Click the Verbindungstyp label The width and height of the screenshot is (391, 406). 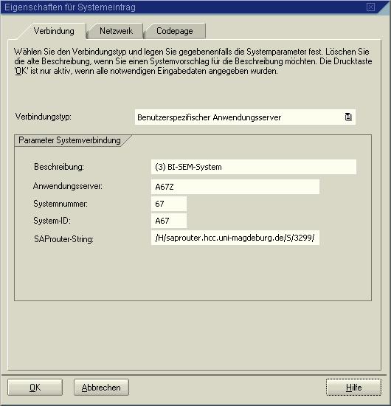click(44, 117)
